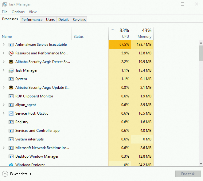The image size is (203, 181).
Task: Click the Microsoft Network Realtime Inspection icon
Action: (11, 148)
